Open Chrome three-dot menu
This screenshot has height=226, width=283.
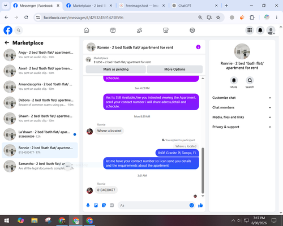[x=277, y=18]
